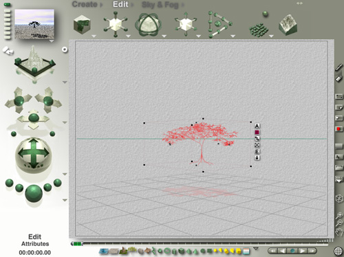Switch to the Create palette
344x257 pixels.
85,4
